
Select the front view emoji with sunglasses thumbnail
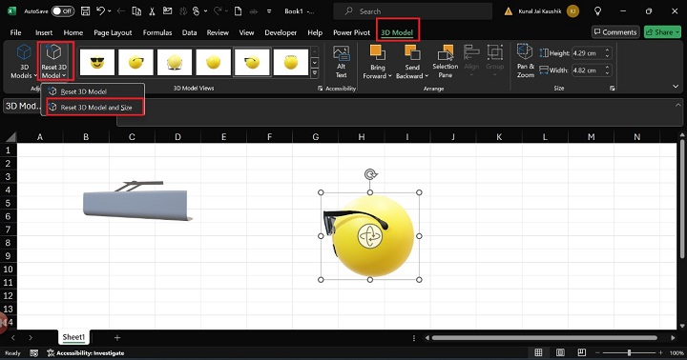coord(97,62)
